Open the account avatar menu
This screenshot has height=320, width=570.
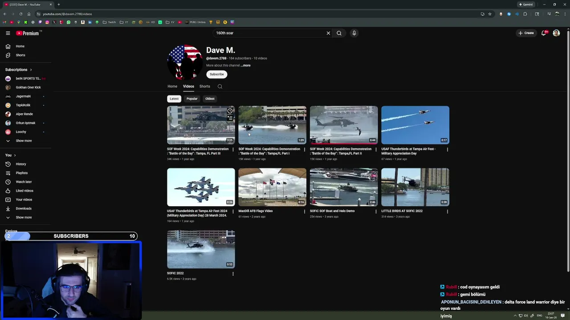click(556, 33)
